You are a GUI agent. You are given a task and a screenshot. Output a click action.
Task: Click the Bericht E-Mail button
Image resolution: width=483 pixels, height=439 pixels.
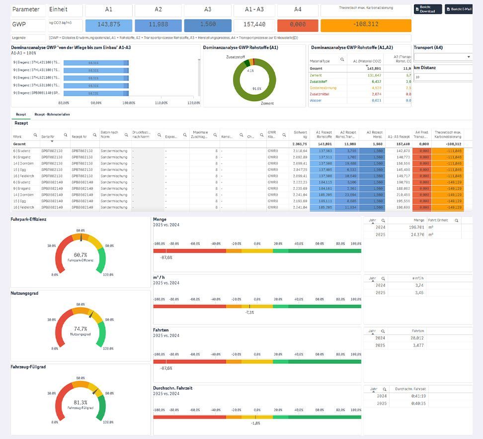459,9
